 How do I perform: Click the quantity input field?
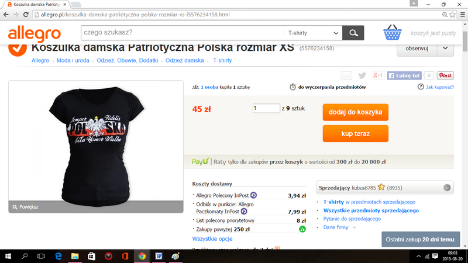(266, 108)
